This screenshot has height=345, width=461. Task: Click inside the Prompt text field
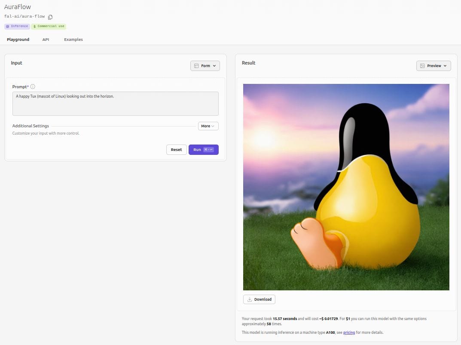[x=115, y=103]
